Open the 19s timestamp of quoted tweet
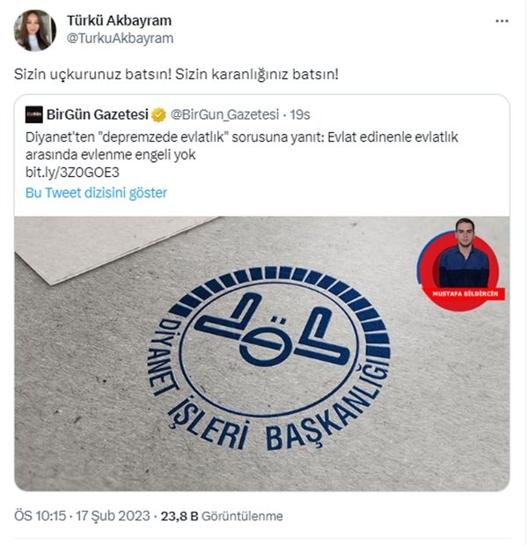The image size is (528, 546). [x=300, y=114]
